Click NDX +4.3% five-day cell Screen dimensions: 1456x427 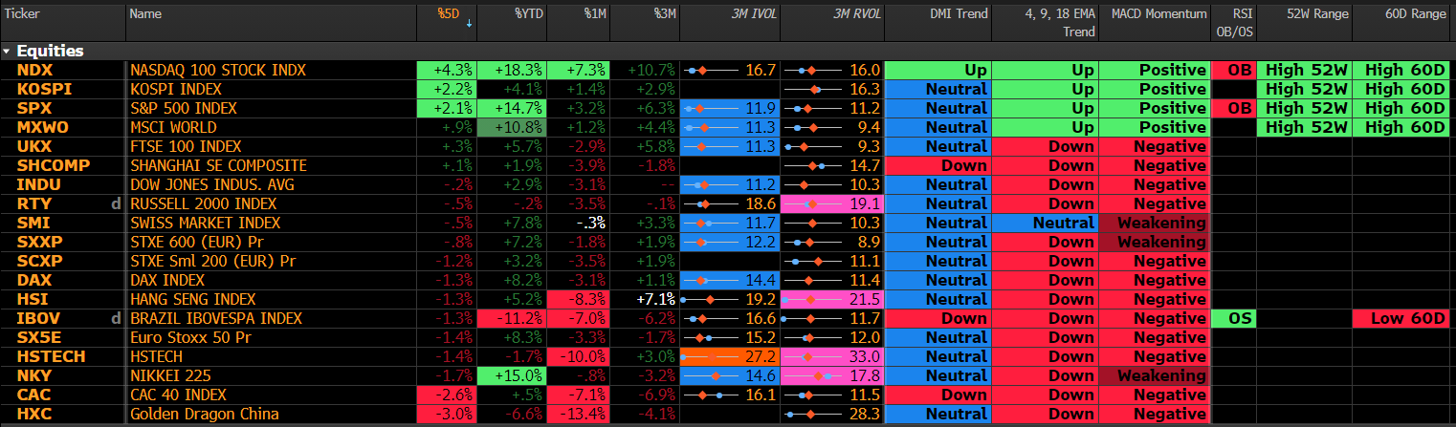tap(447, 70)
